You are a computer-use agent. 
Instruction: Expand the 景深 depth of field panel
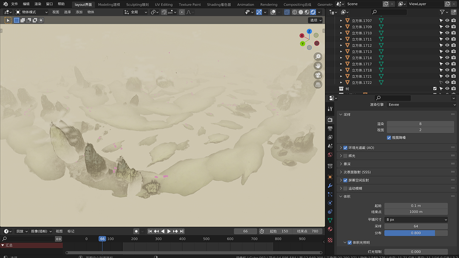click(341, 164)
